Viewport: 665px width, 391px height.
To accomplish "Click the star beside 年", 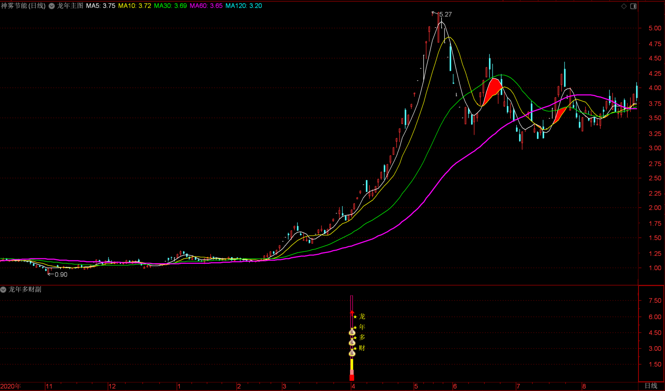I will 355,328.
